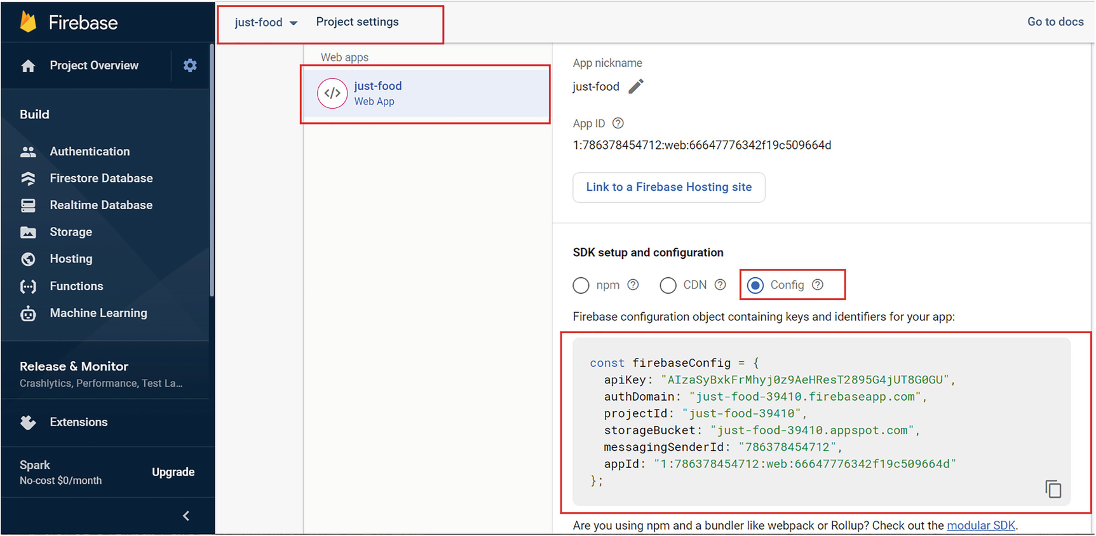Screen dimensions: 1096x536
Task: Choose the Config radio button
Action: pos(755,285)
